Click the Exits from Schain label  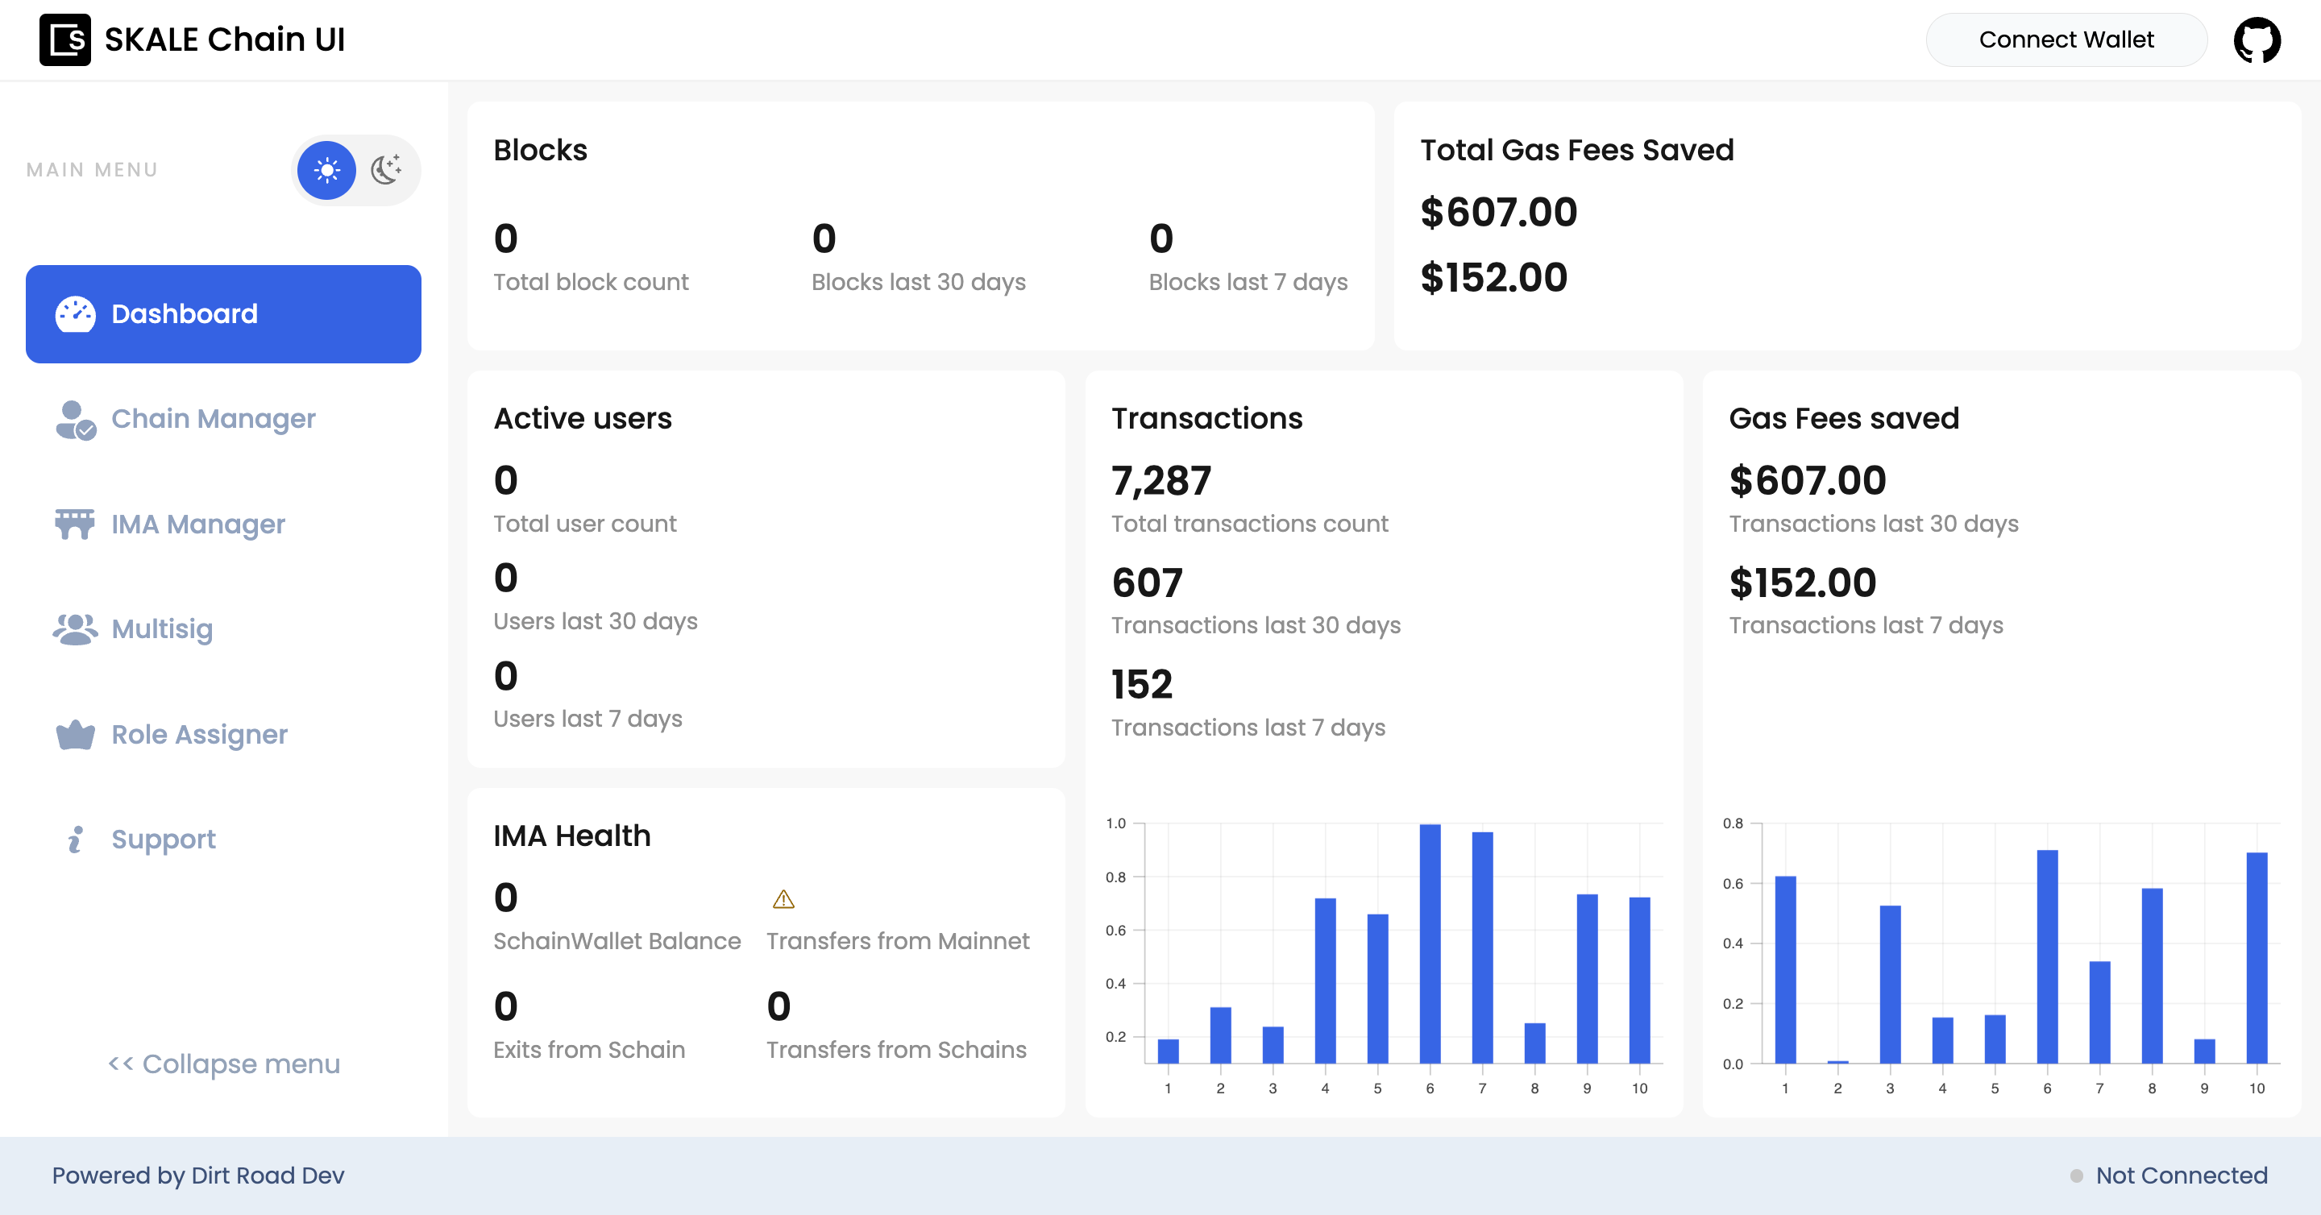pos(589,1050)
